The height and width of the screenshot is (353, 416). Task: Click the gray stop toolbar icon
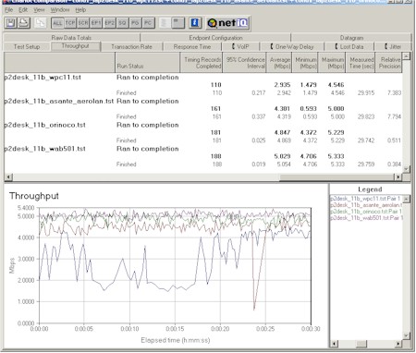[x=177, y=23]
